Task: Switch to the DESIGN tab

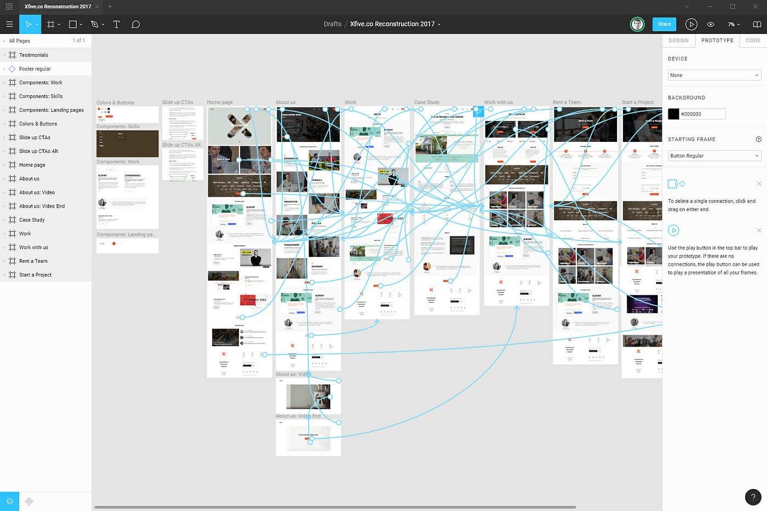Action: (678, 40)
